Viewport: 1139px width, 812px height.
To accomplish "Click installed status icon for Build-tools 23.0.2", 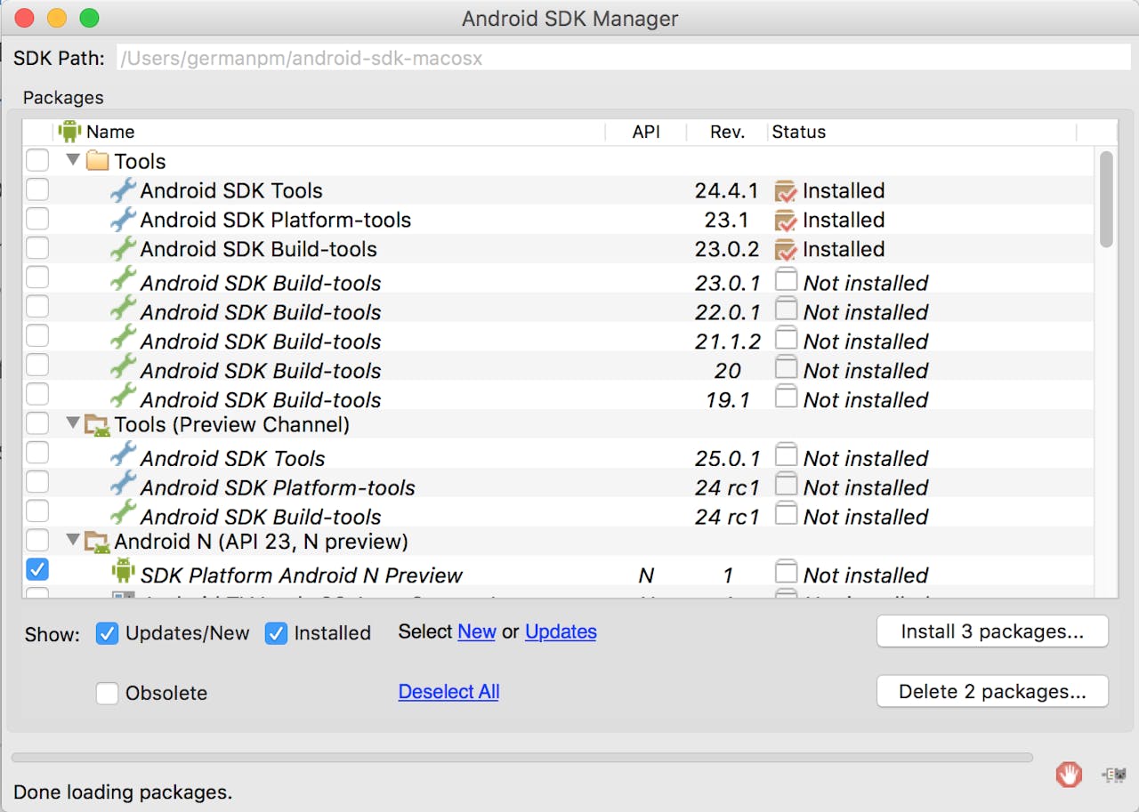I will pyautogui.click(x=786, y=249).
